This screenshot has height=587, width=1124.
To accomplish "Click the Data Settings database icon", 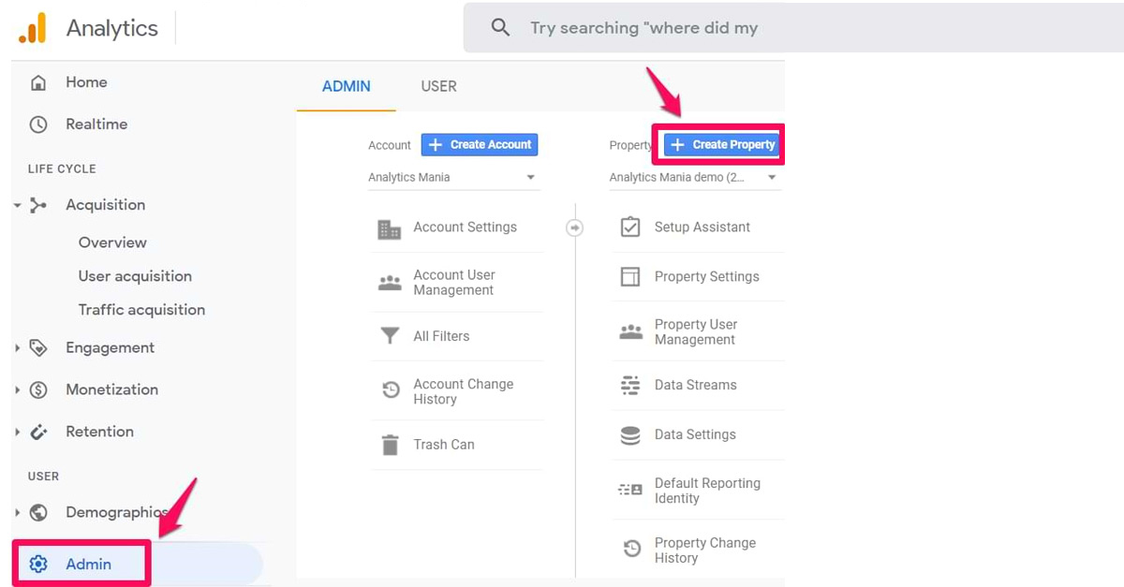I will coord(630,434).
